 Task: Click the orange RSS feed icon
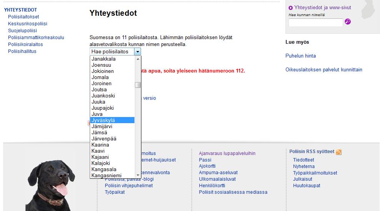(339, 152)
